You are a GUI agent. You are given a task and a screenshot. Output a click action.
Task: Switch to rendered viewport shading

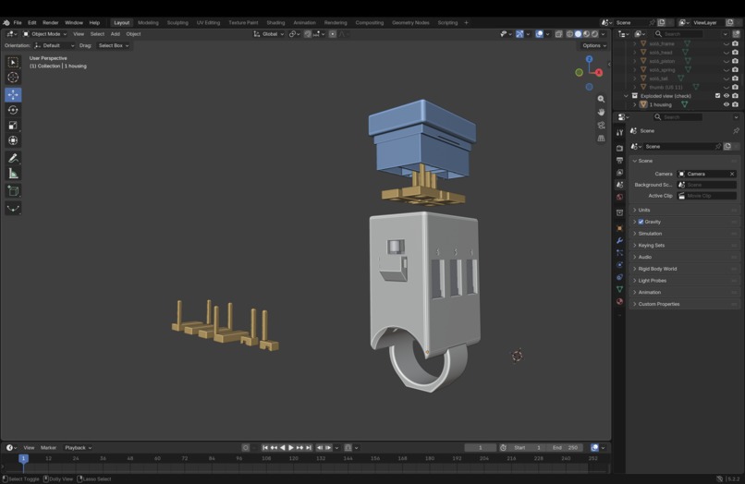coord(594,34)
